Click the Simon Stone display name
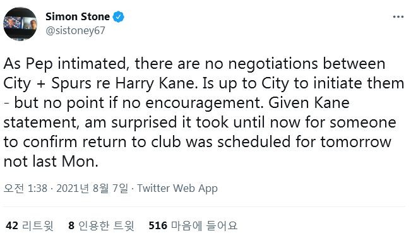411x238 pixels. click(x=78, y=17)
